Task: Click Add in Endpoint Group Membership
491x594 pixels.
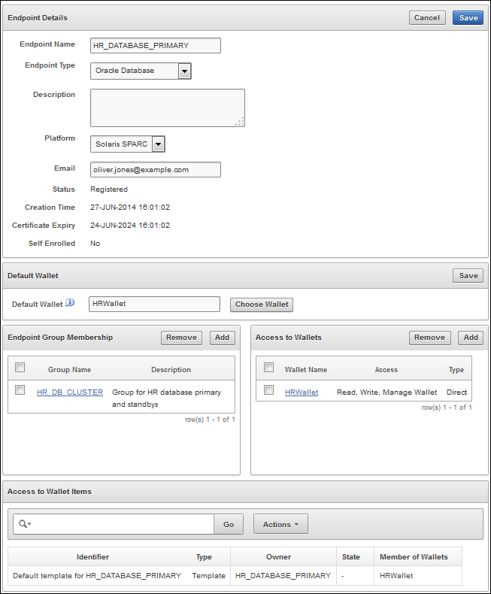Action: pyautogui.click(x=223, y=338)
